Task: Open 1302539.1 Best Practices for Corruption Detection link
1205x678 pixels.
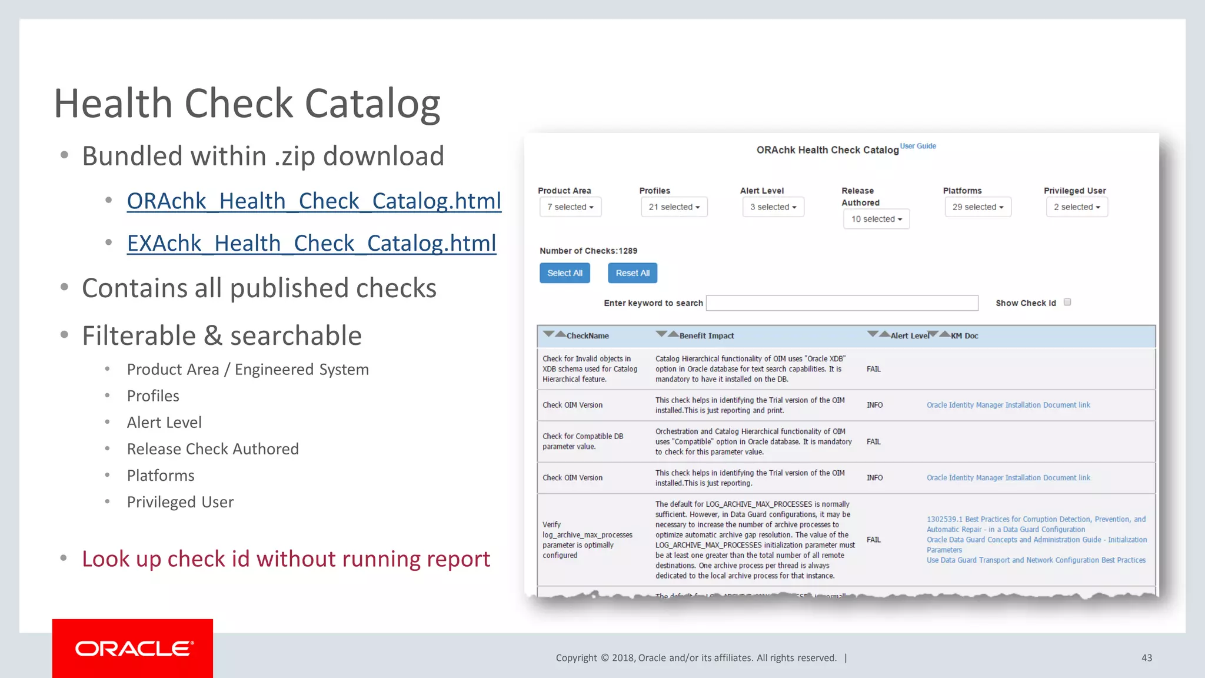Action: coord(1036,524)
